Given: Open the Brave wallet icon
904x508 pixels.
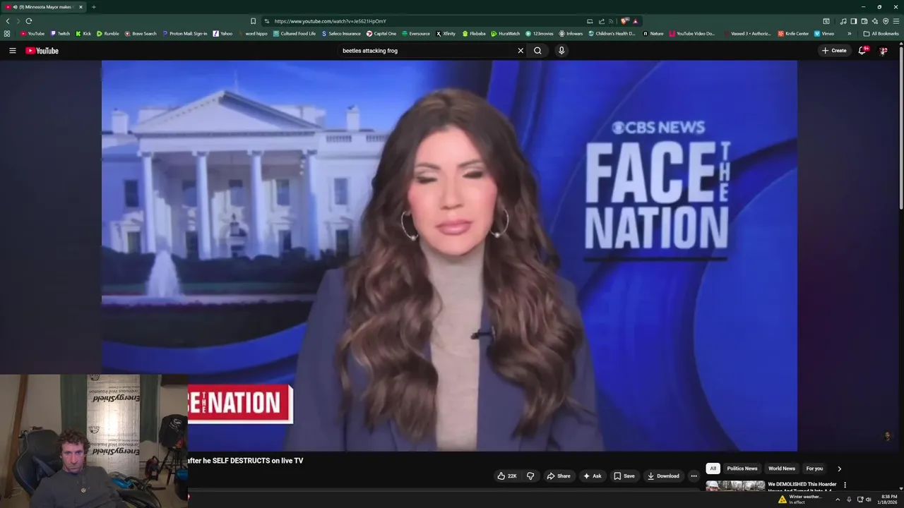Looking at the screenshot, I should coord(864,21).
